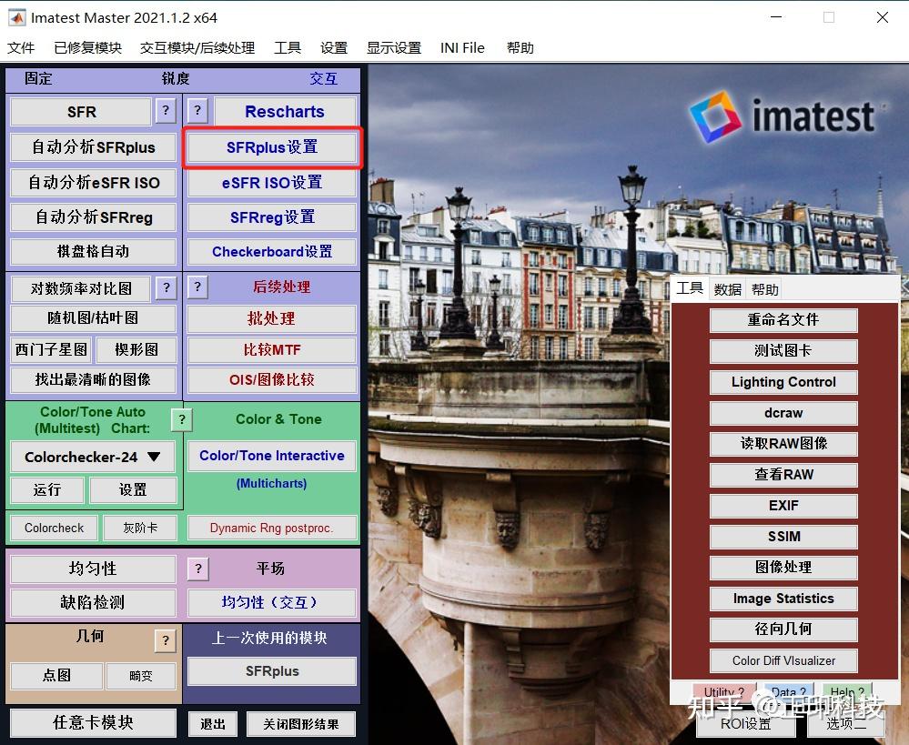Open help beside the 平场 section

click(197, 569)
